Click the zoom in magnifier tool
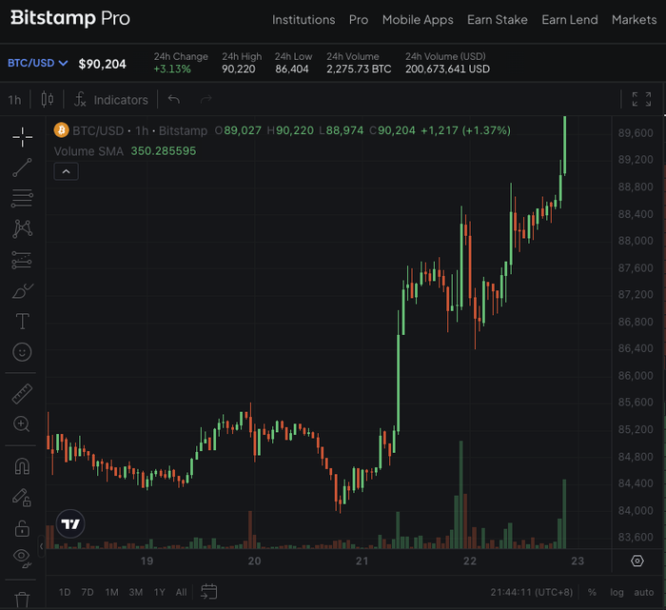This screenshot has height=610, width=666. point(22,424)
